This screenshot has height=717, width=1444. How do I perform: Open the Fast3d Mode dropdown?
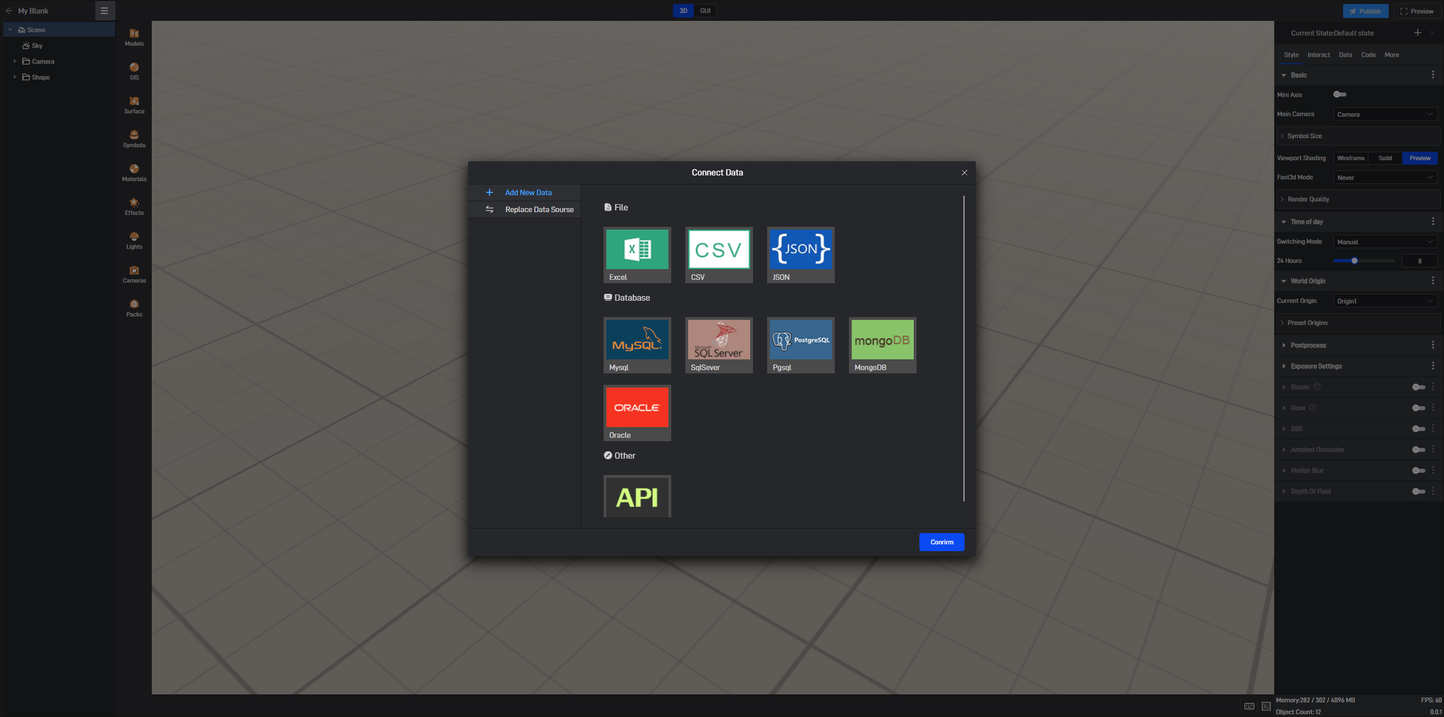(x=1385, y=178)
